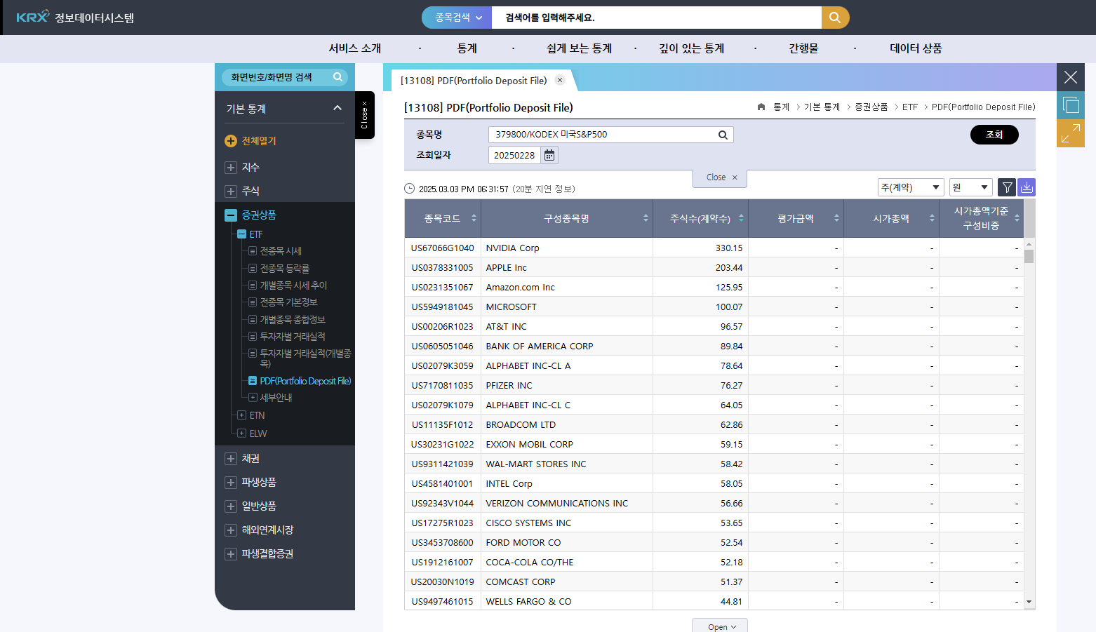Click the top search text field
The height and width of the screenshot is (632, 1096).
pyautogui.click(x=657, y=18)
